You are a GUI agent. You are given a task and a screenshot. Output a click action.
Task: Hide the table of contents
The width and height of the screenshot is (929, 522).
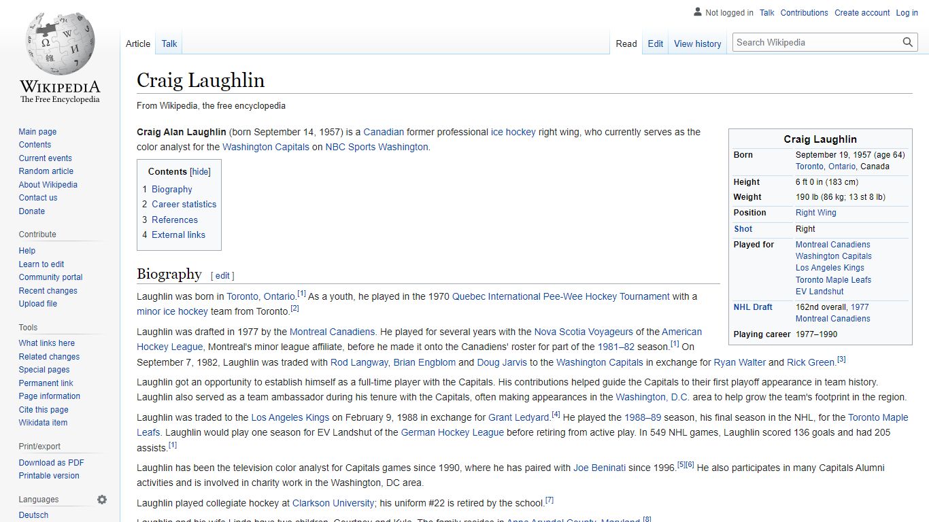click(200, 172)
